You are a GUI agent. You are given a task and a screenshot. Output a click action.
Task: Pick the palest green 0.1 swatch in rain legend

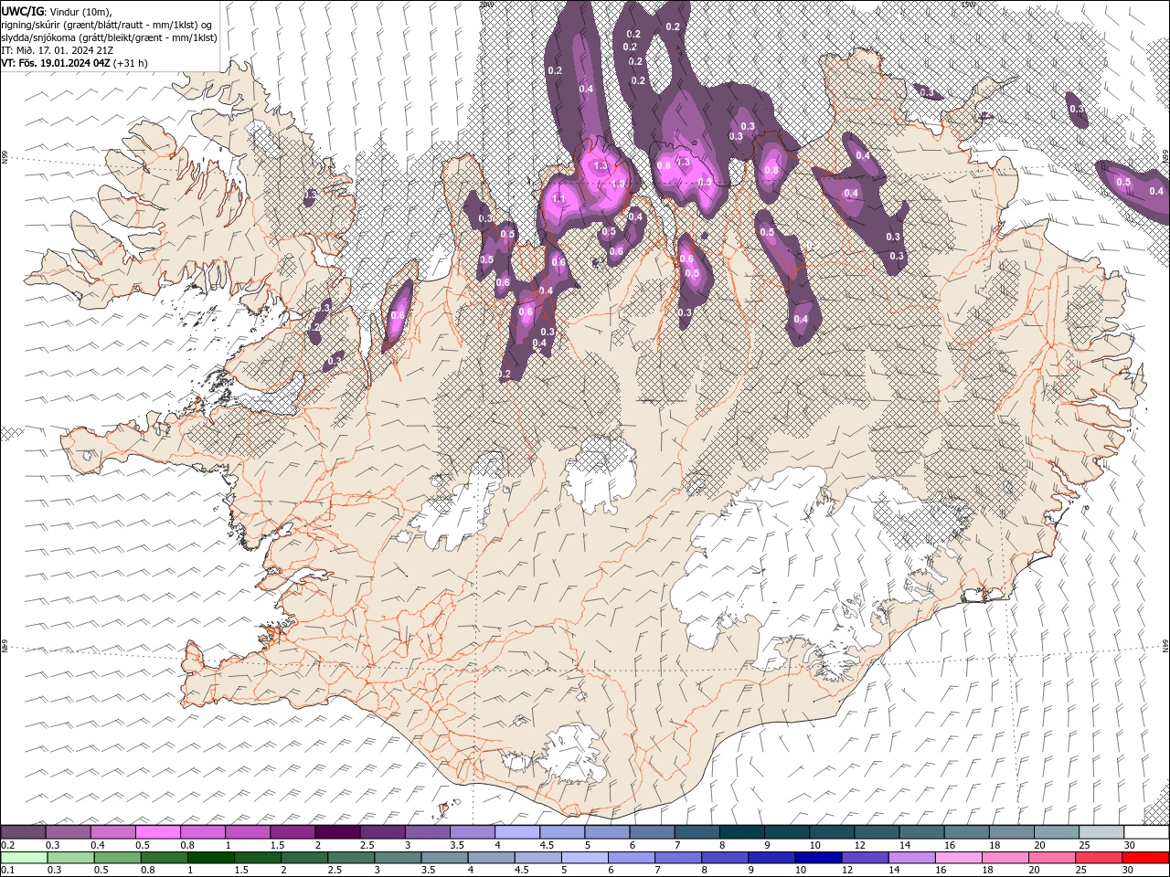click(x=24, y=858)
